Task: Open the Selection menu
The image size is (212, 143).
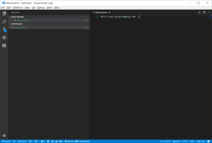Action: point(18,8)
